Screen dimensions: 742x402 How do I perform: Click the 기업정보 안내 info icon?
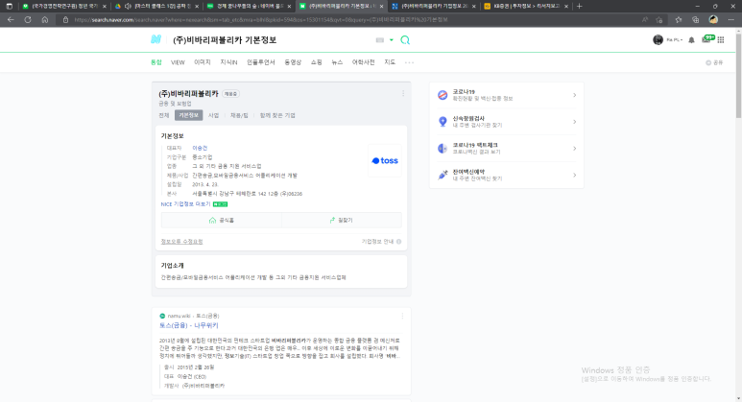click(399, 242)
